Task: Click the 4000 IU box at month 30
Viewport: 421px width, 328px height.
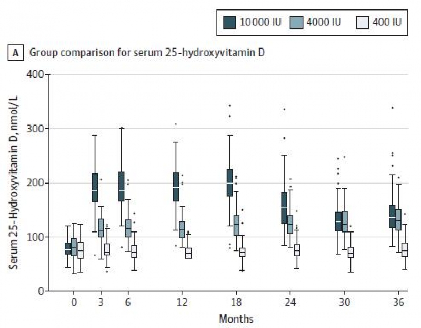Action: tap(345, 221)
